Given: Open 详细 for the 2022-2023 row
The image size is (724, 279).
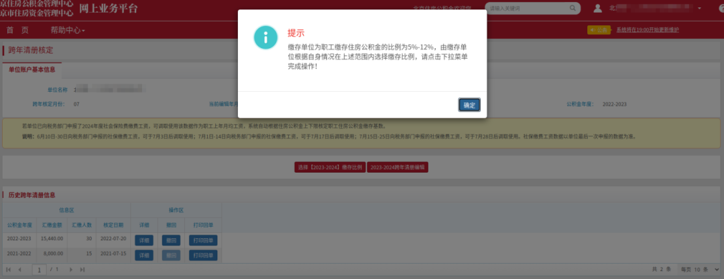Looking at the screenshot, I should (x=144, y=240).
